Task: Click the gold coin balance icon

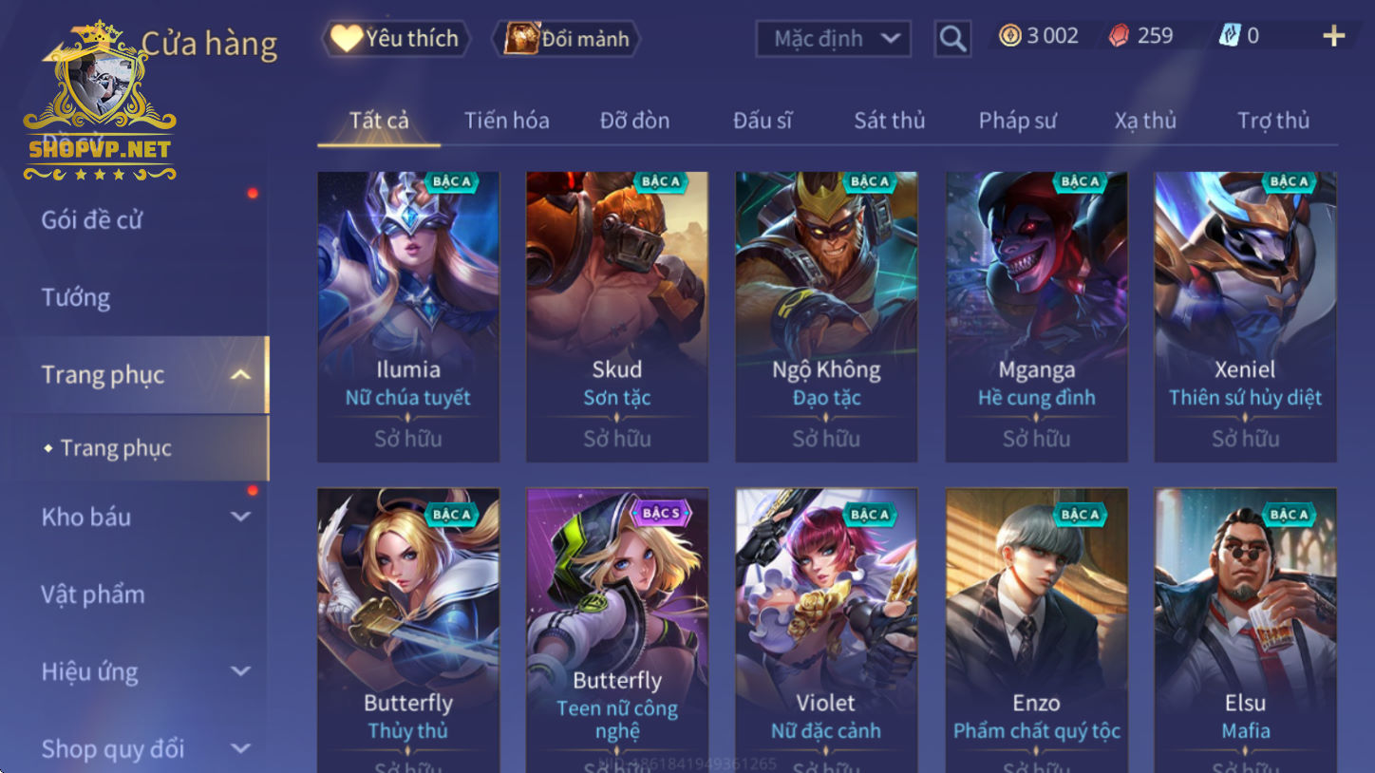Action: point(1010,36)
